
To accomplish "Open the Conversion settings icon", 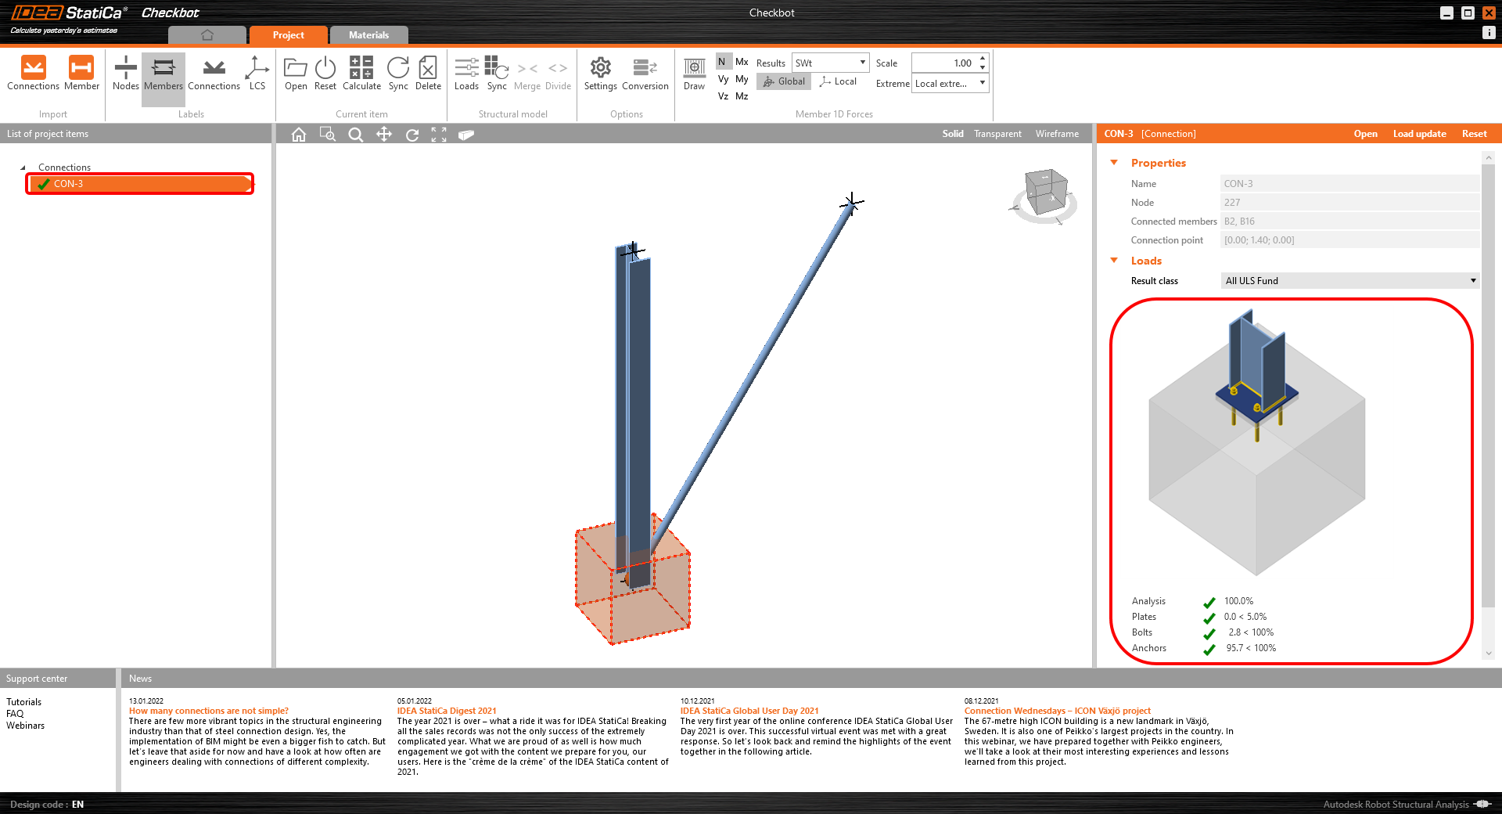I will [x=644, y=74].
